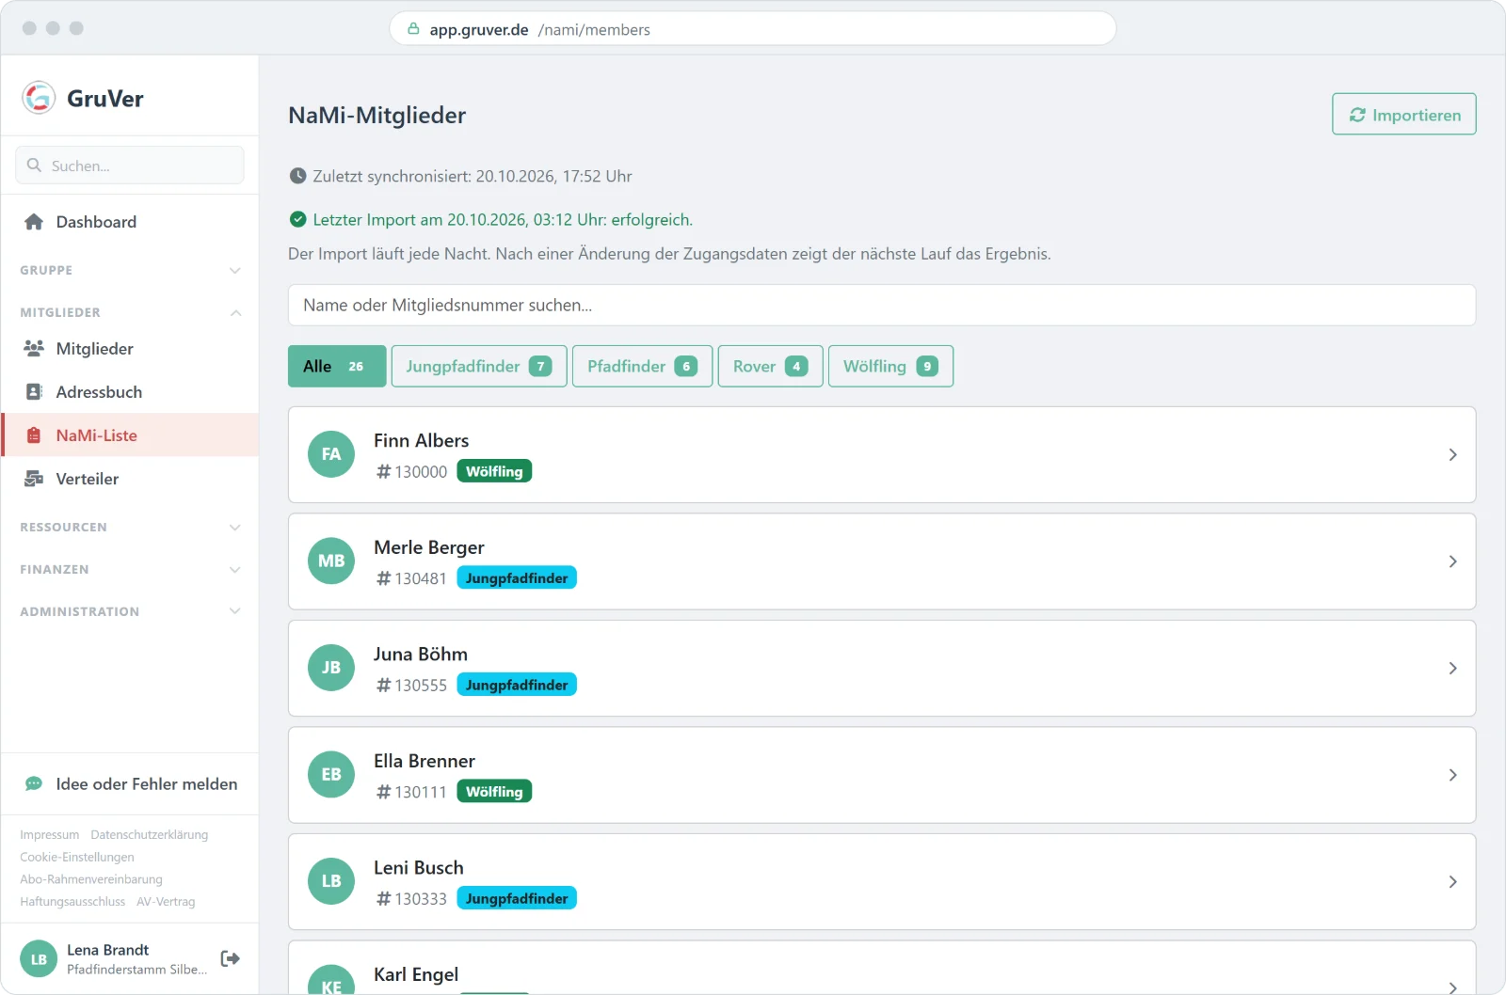Click the LB user avatar for Lena Brandt

tap(39, 959)
